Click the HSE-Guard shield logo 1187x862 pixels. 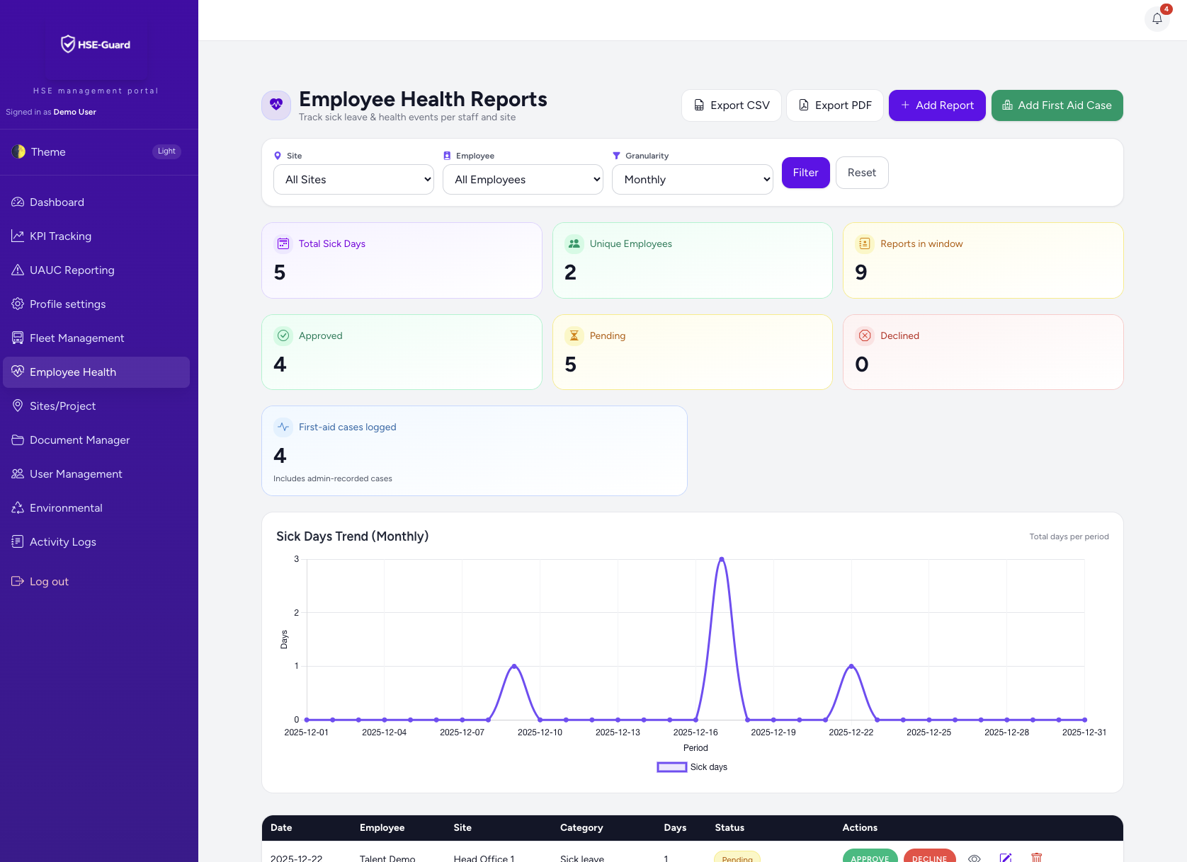pos(68,45)
